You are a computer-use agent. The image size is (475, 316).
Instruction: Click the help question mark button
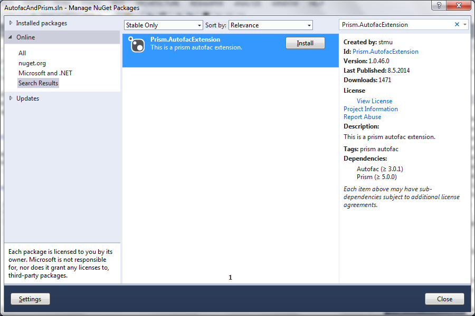click(x=439, y=5)
